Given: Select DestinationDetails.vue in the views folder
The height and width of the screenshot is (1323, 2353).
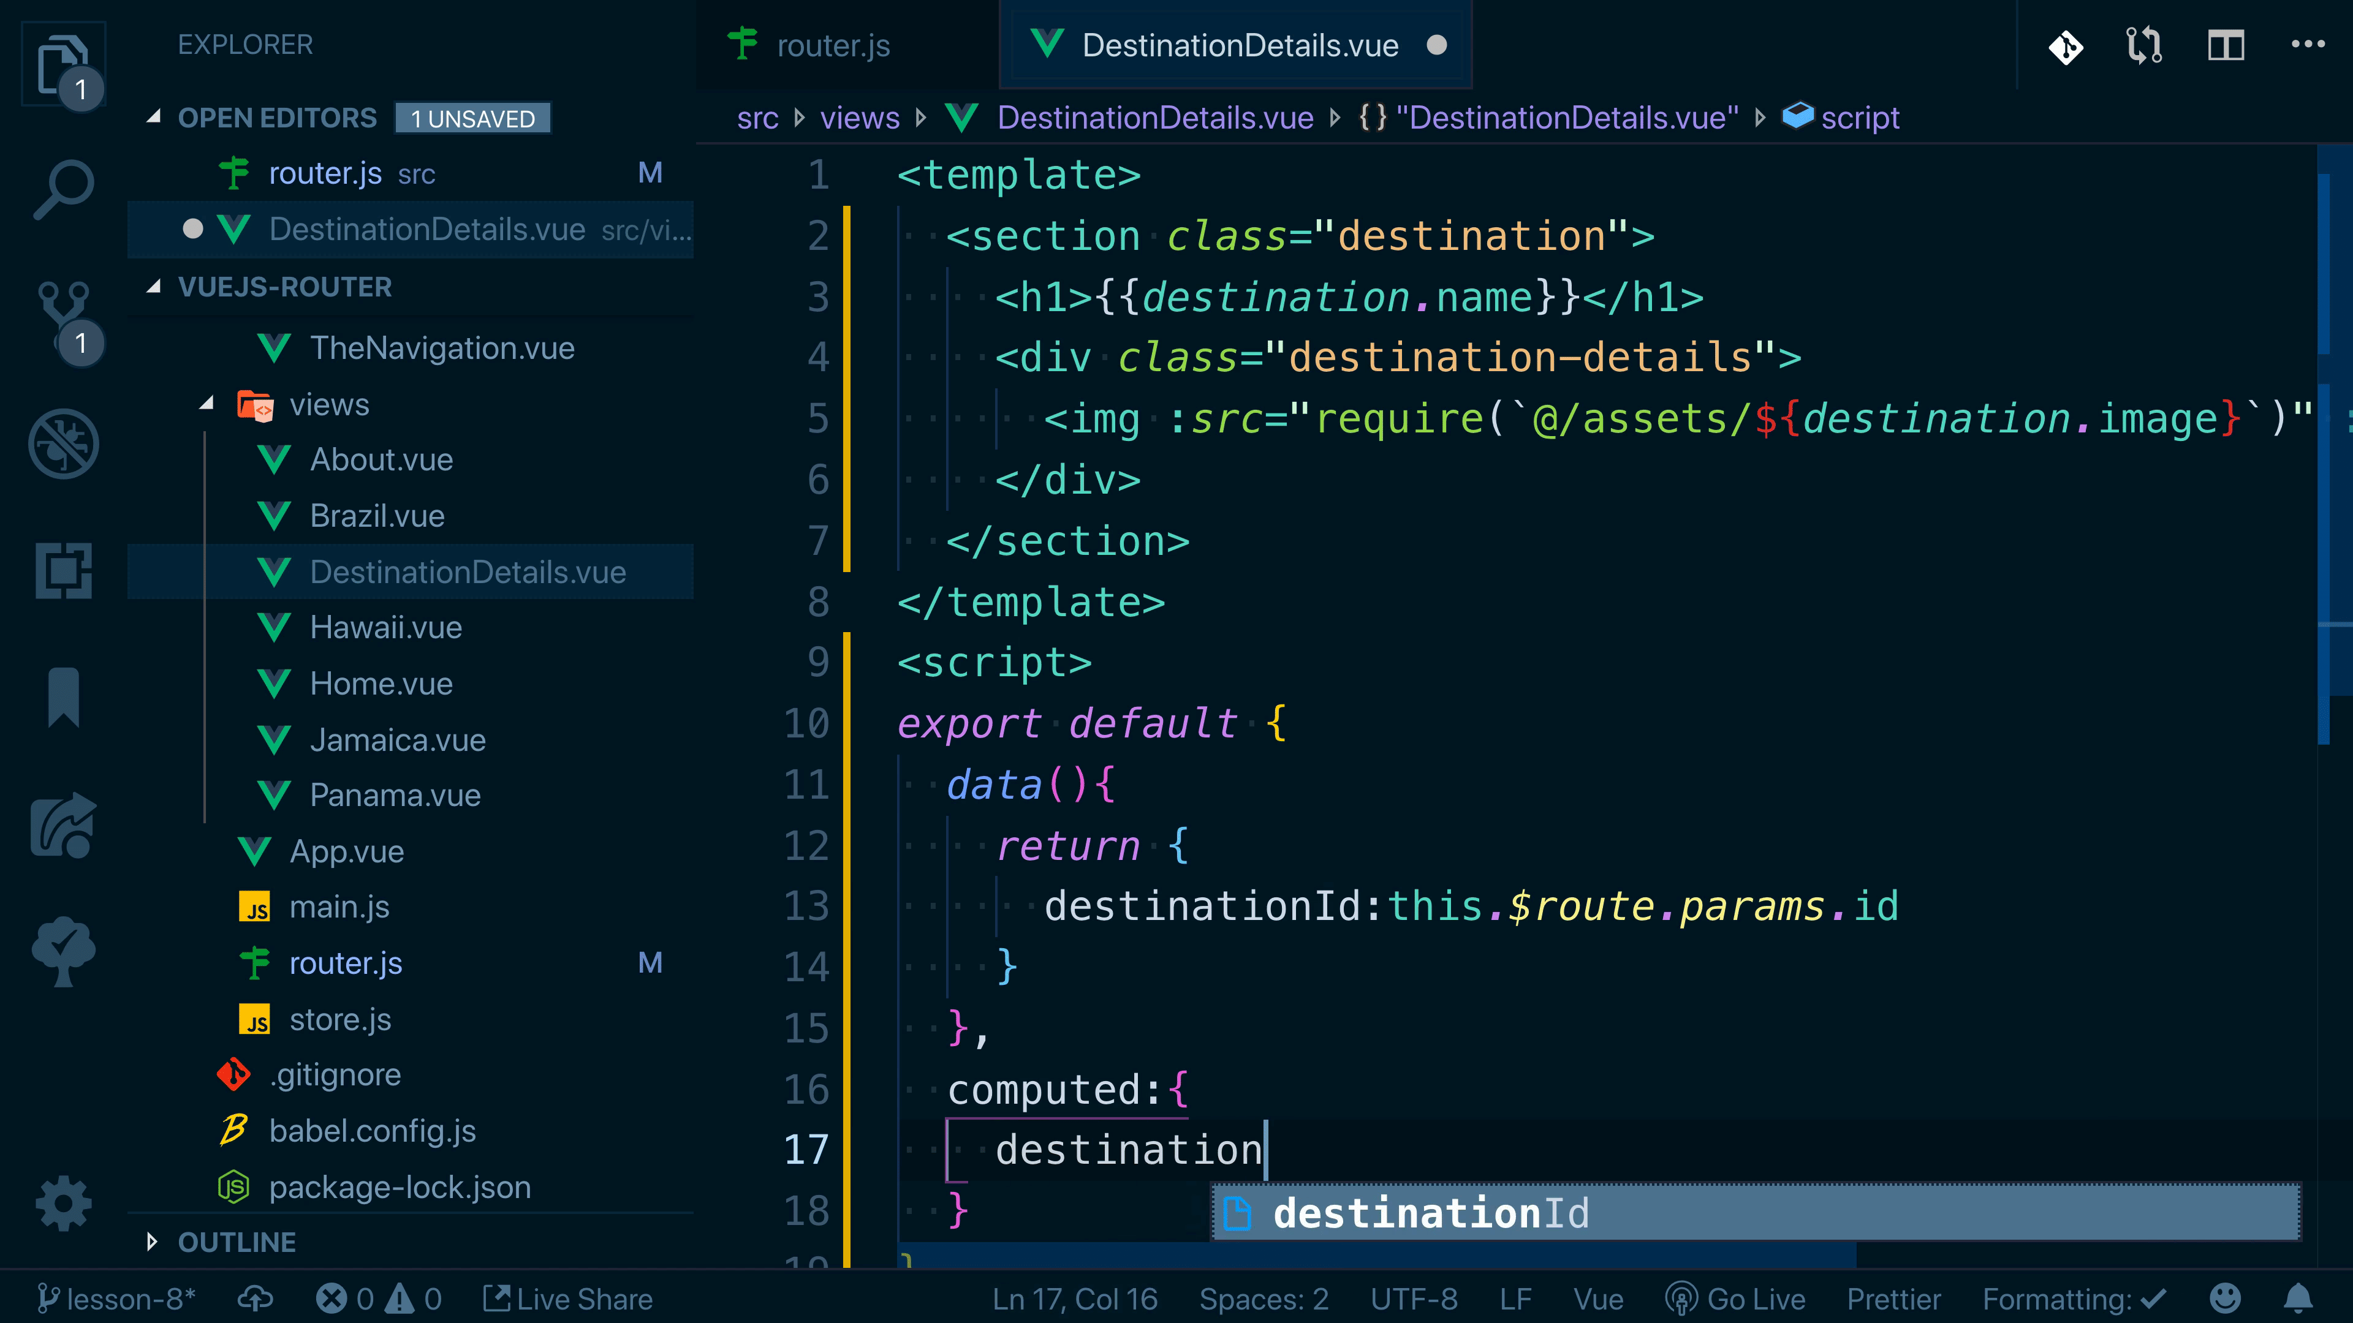Looking at the screenshot, I should 410,571.
